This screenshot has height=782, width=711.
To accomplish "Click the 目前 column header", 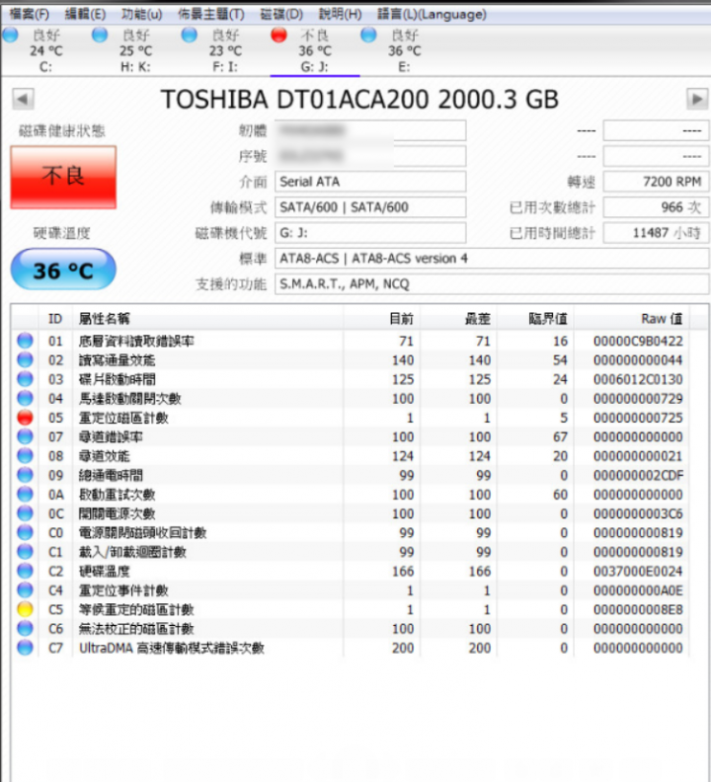I will [382, 319].
